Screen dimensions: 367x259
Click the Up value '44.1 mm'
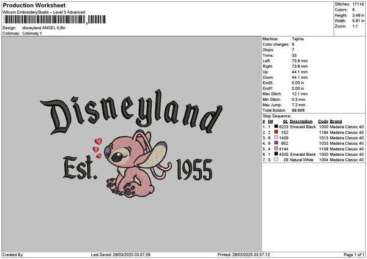pos(300,72)
